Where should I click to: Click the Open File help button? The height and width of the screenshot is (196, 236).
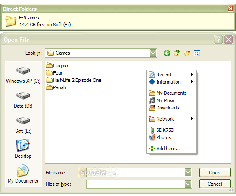218,40
